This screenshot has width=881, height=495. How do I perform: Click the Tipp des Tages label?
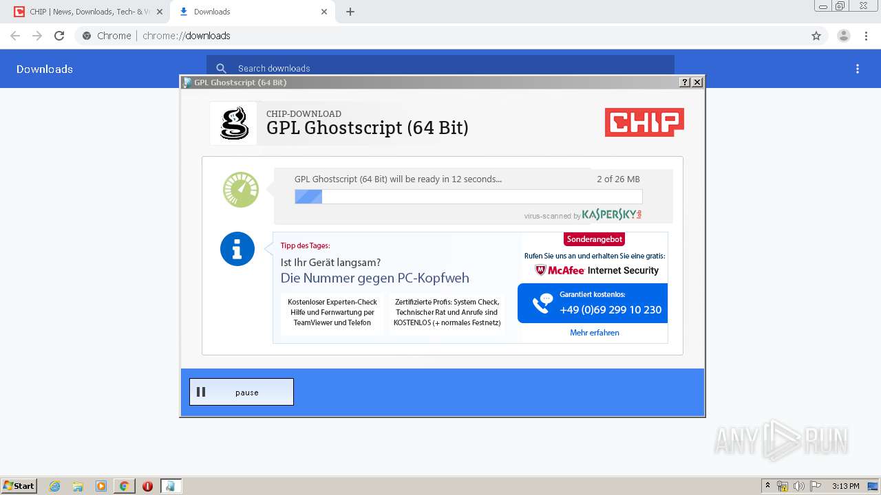pyautogui.click(x=305, y=245)
